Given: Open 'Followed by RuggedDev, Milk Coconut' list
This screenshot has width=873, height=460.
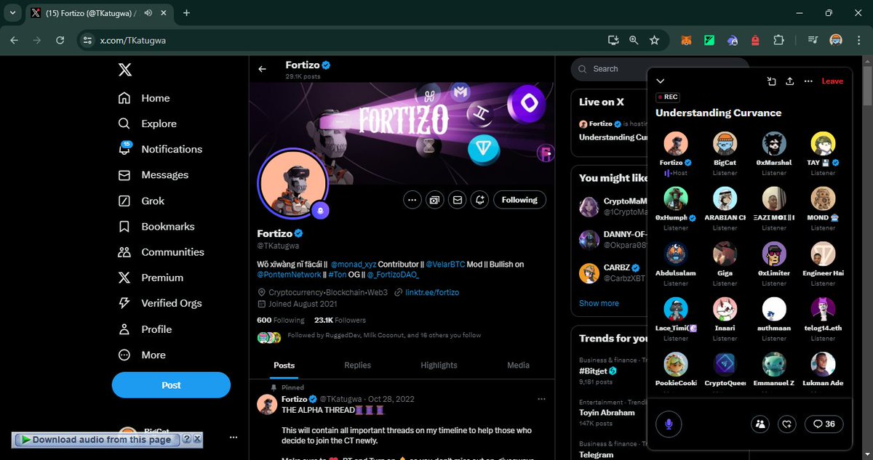Looking at the screenshot, I should 384,336.
